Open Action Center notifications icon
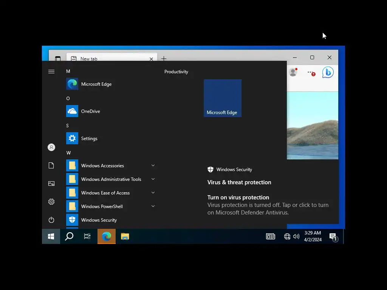Viewport: 387px width, 290px height. click(x=333, y=237)
